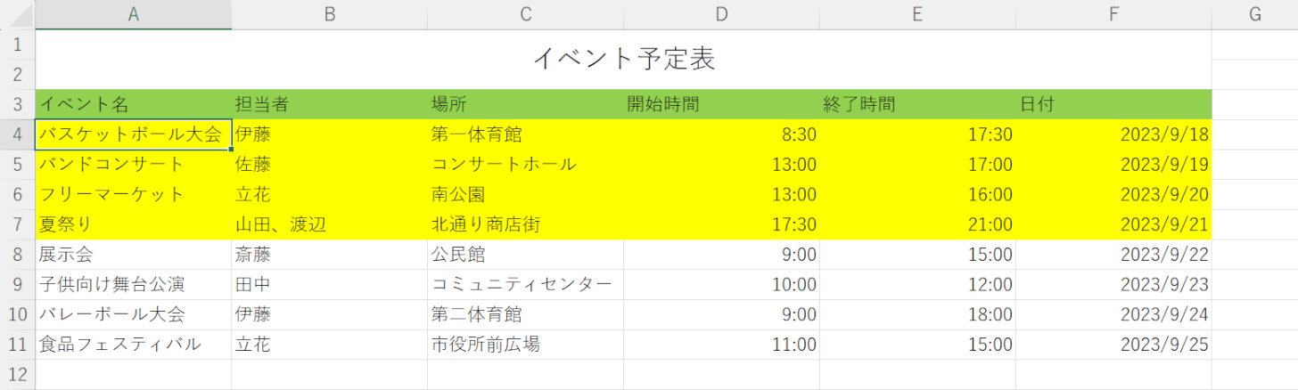Select column A header

(134, 14)
